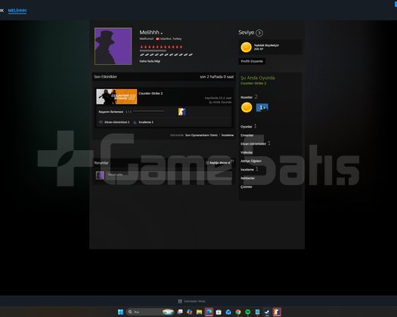Click the comment input field 'Yorum ekle'

click(x=169, y=175)
